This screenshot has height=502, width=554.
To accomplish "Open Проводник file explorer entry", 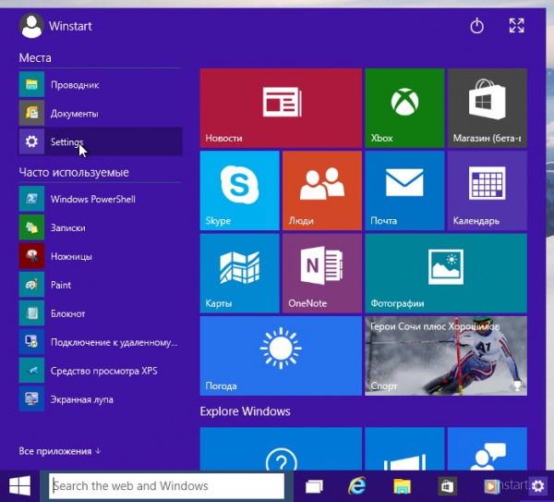I will click(x=100, y=85).
